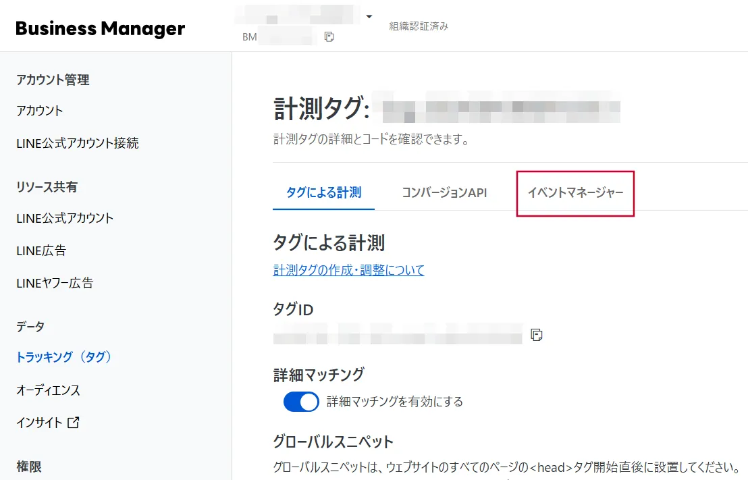
Task: Open the 権限 section
Action: pos(27,466)
